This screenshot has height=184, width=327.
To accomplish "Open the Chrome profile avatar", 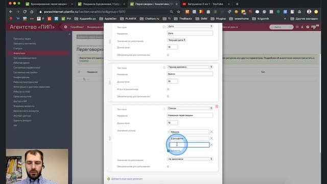I will [309, 12].
